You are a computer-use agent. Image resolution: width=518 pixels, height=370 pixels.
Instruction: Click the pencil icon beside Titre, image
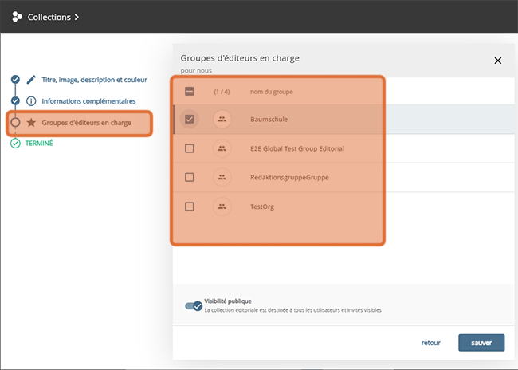click(x=31, y=80)
